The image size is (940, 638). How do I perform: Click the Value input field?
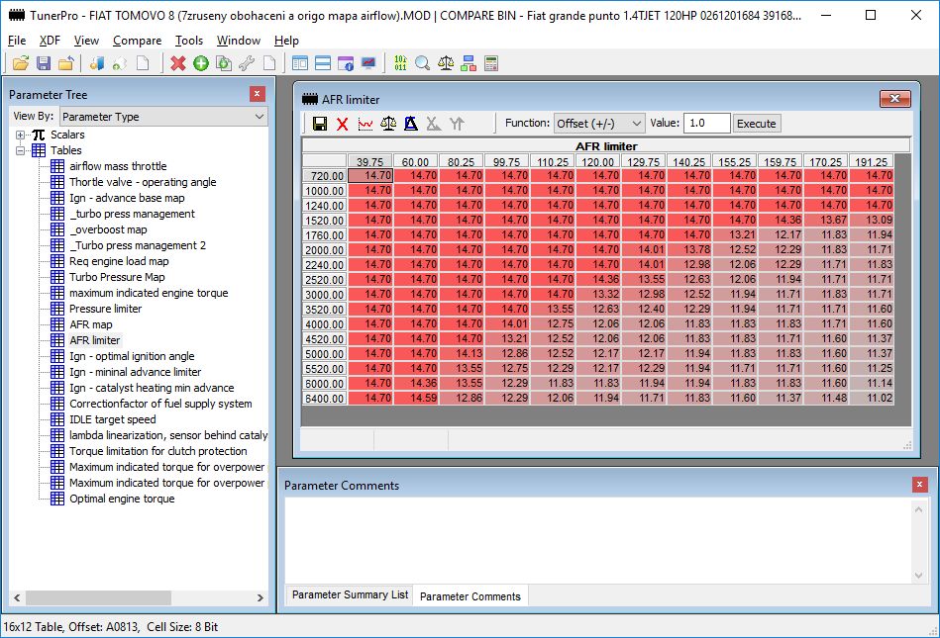(x=706, y=124)
